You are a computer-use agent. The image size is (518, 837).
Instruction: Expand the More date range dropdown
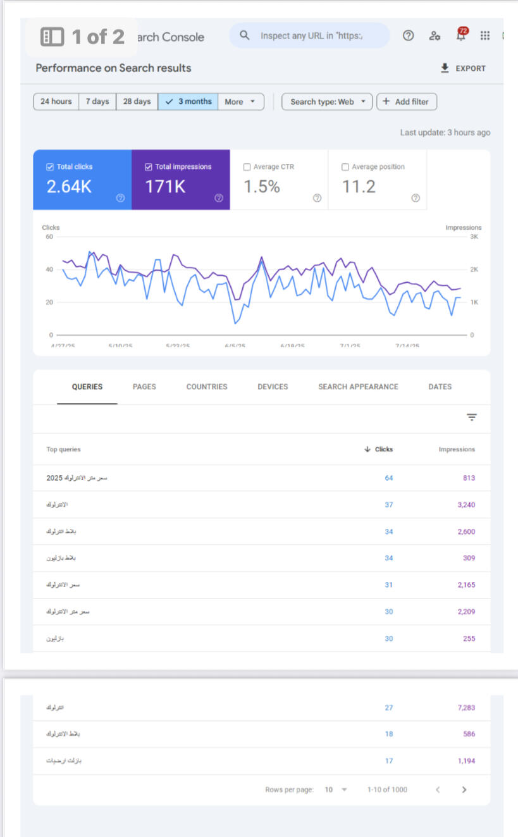240,102
